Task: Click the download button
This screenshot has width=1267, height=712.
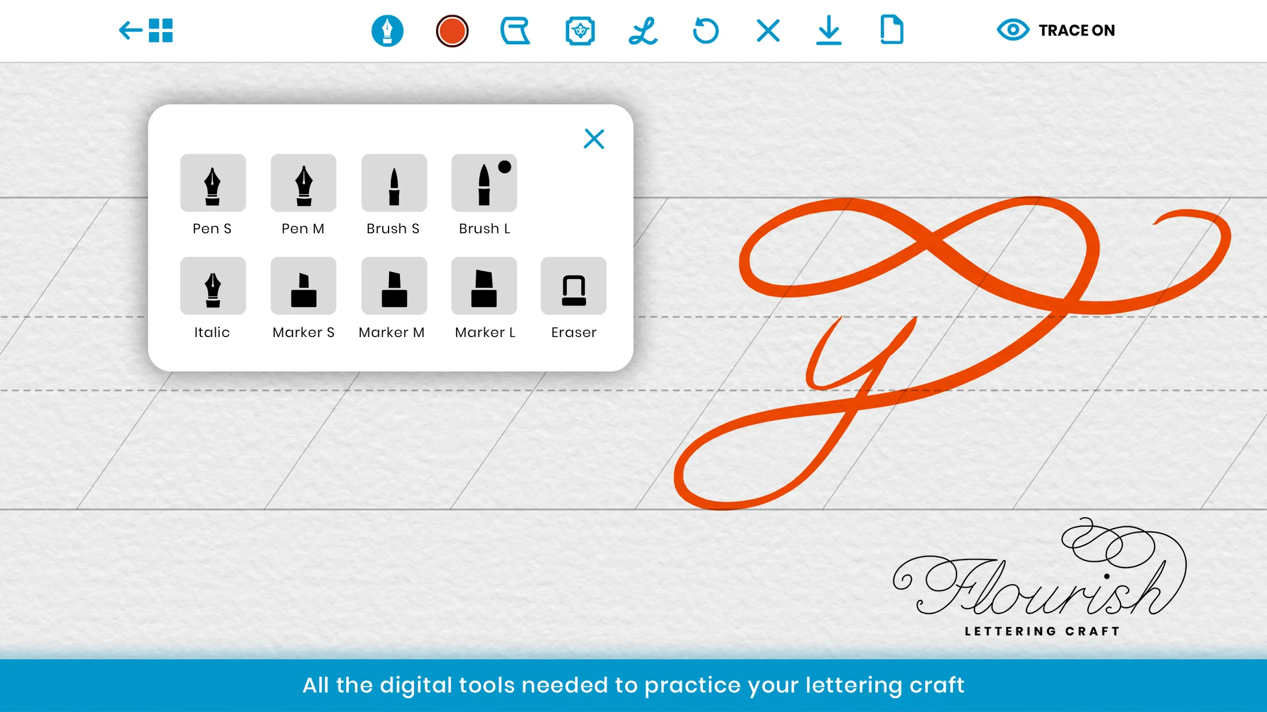Action: point(831,30)
